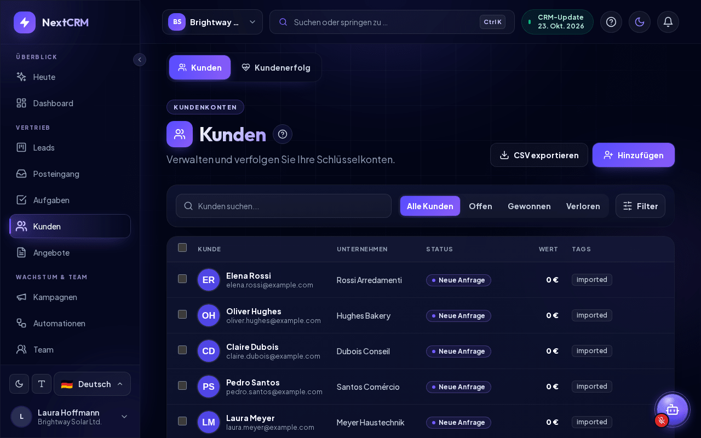701x438 pixels.
Task: Click Neue Anfrage status for Pedro Santos
Action: click(x=458, y=387)
